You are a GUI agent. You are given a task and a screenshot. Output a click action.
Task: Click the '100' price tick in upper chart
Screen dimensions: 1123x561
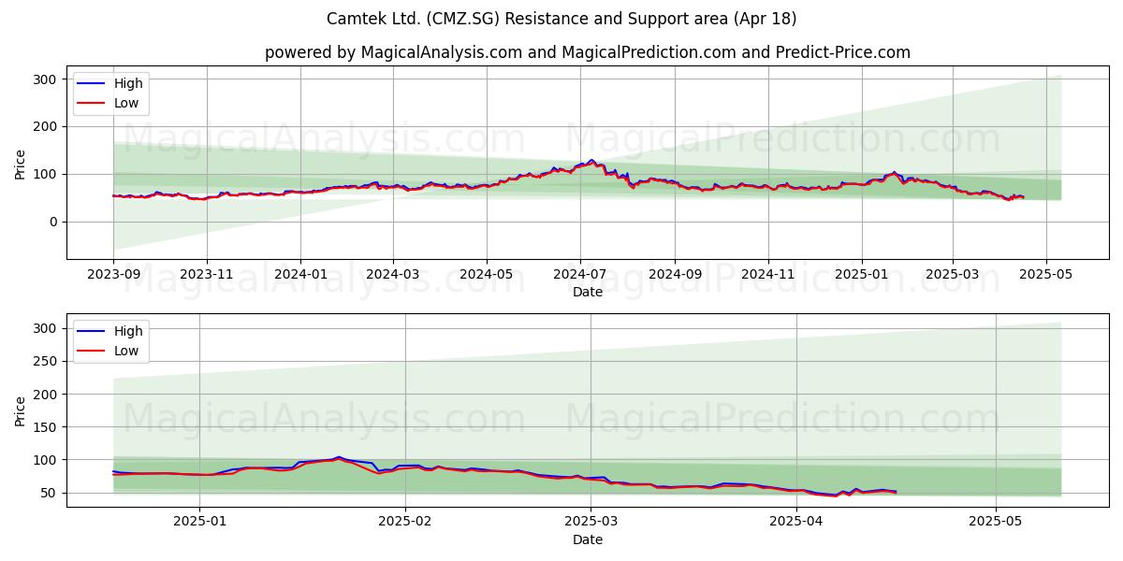tap(47, 174)
